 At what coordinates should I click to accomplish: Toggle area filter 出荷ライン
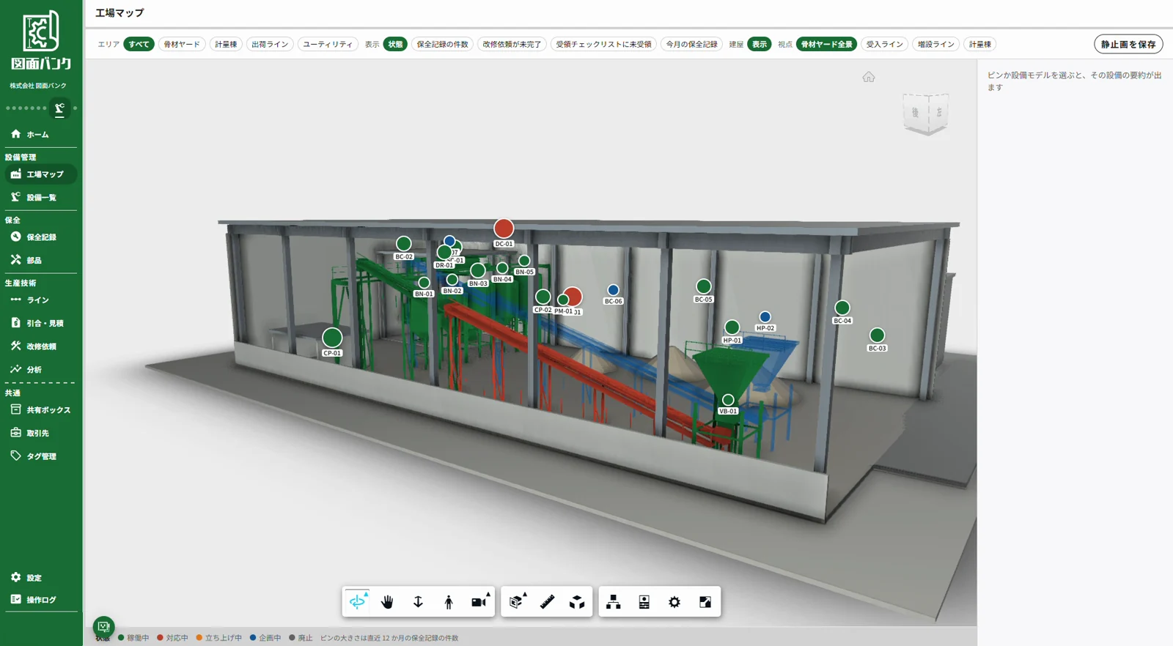pyautogui.click(x=270, y=45)
